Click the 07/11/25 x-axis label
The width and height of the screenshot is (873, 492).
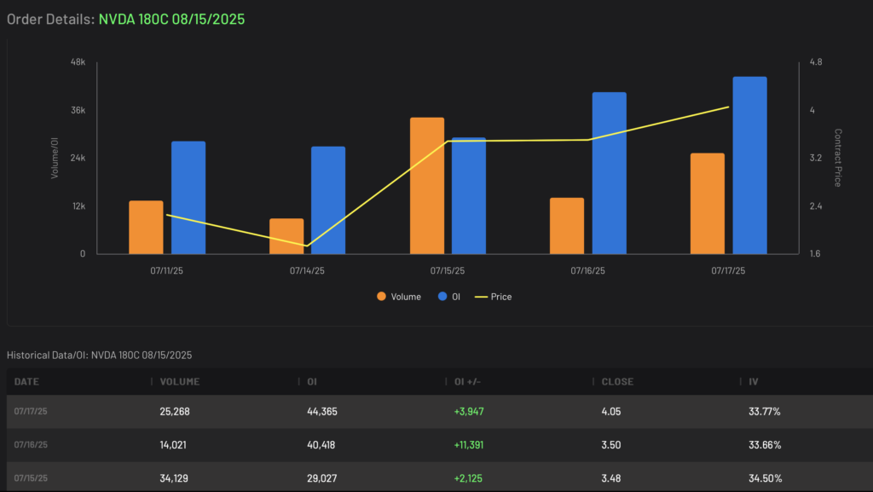166,270
